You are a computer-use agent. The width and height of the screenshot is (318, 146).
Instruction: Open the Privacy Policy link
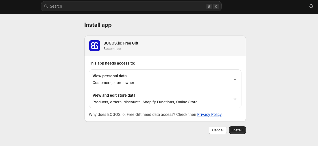coord(209,114)
